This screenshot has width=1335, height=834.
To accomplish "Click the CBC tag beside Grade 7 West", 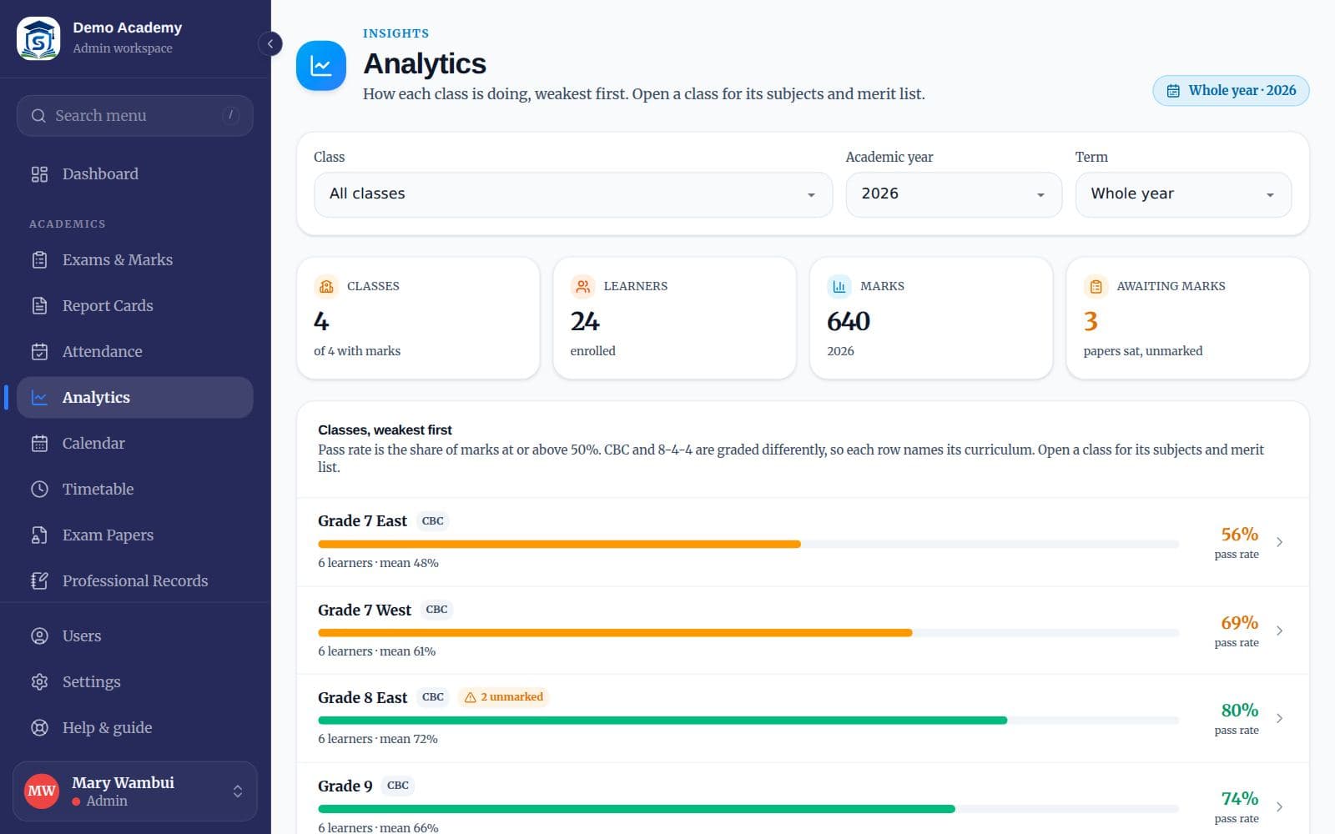I will click(436, 610).
